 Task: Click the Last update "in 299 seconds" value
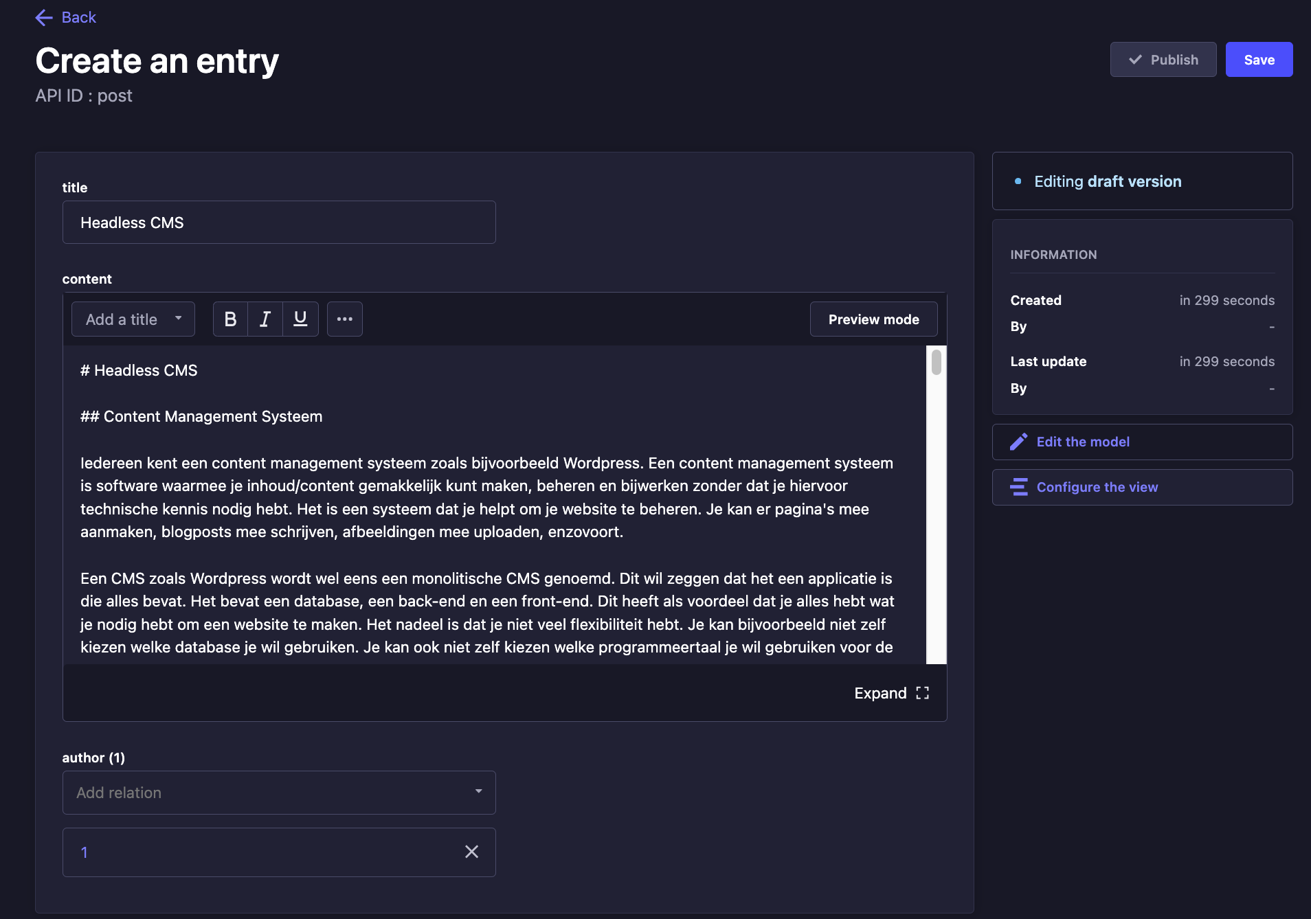tap(1226, 361)
